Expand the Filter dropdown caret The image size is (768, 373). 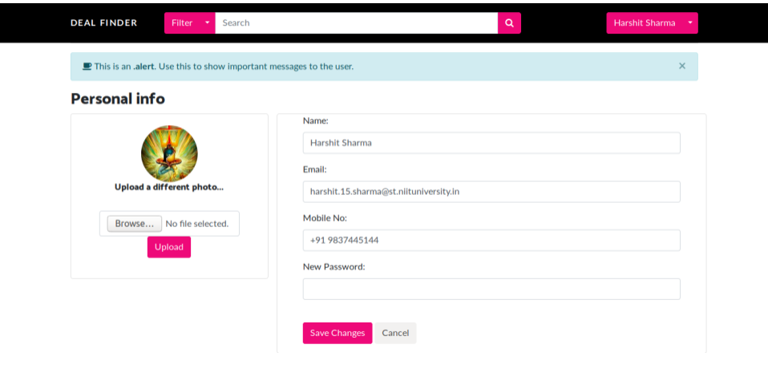208,23
